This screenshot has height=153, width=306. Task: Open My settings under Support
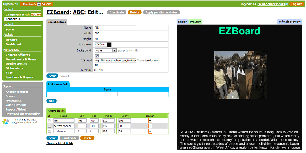[x=14, y=101]
